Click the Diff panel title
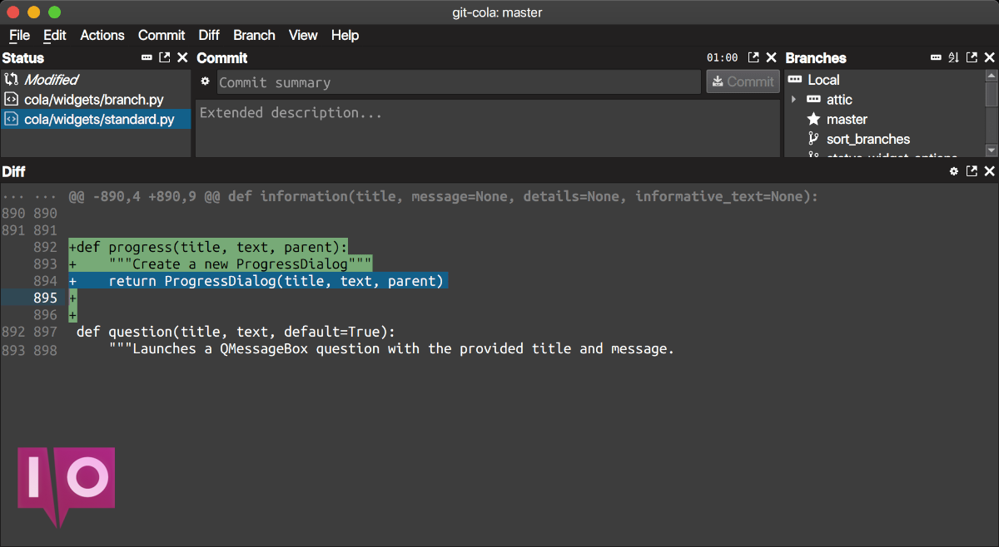This screenshot has width=999, height=547. 13,171
